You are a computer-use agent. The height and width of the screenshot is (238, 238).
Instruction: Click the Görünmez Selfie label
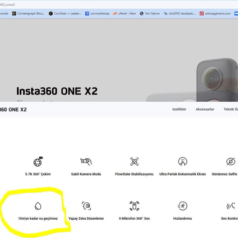click(x=224, y=174)
